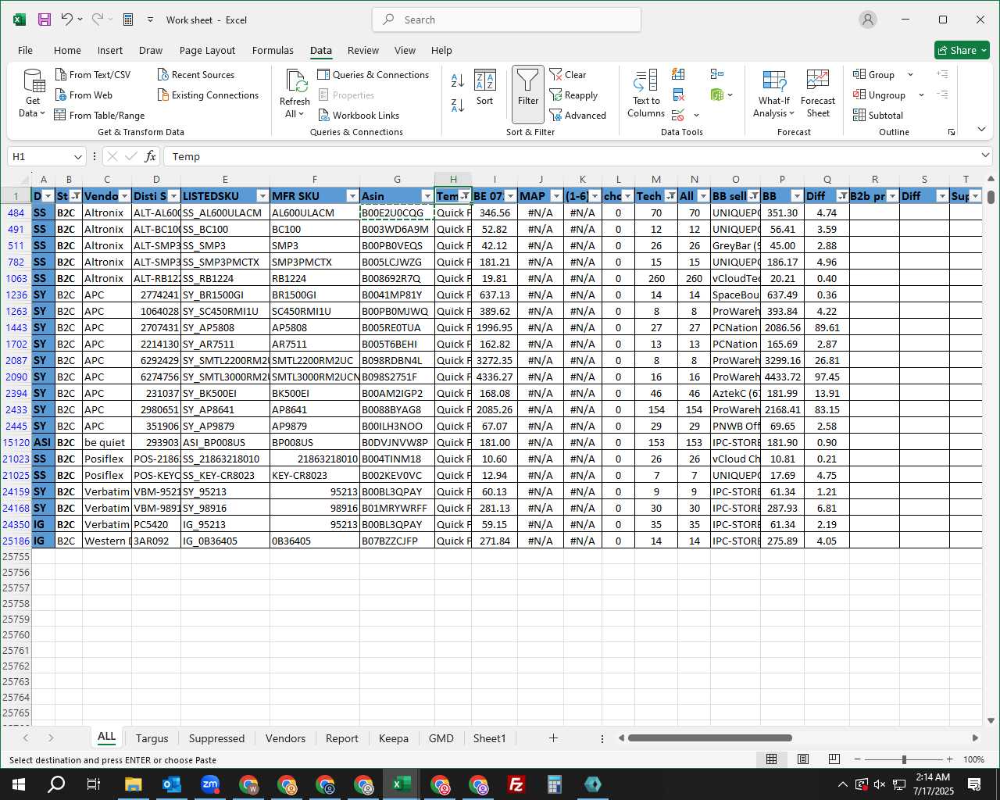The image size is (1000, 800).
Task: Click the Manage Data Model icon
Action: 717,95
